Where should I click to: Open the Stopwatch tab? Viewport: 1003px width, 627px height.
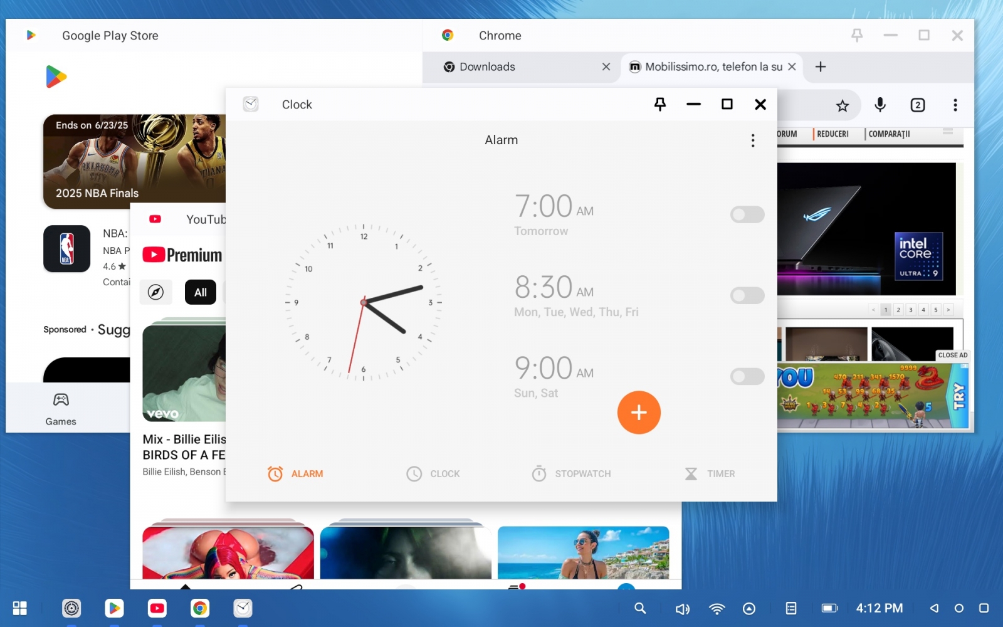pos(571,474)
